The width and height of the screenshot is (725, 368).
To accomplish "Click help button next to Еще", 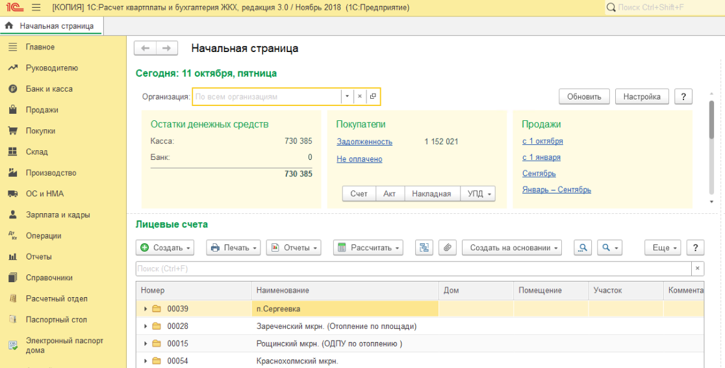I will (x=695, y=248).
